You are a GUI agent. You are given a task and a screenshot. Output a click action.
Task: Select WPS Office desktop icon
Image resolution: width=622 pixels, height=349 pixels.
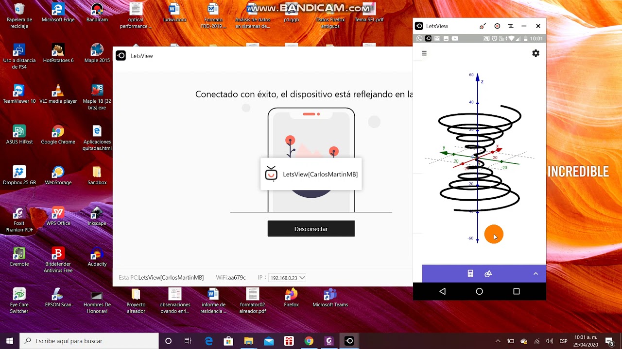pyautogui.click(x=58, y=216)
